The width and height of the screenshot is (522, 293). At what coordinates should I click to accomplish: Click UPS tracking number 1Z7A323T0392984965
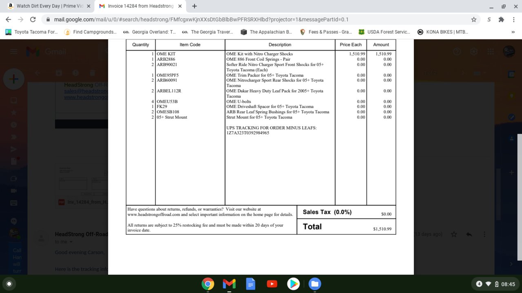click(x=248, y=133)
